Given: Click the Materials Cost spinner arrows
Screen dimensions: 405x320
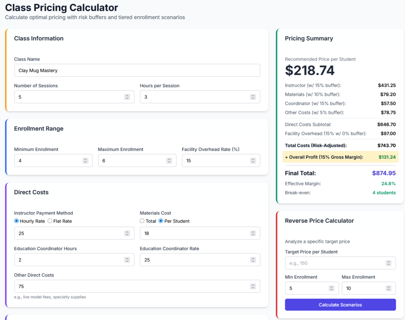Looking at the screenshot, I should click(253, 233).
